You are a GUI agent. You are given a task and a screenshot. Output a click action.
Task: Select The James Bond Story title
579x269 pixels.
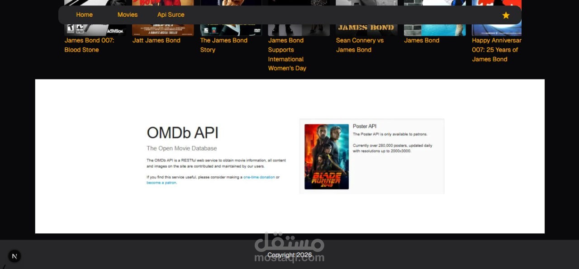[x=223, y=45]
